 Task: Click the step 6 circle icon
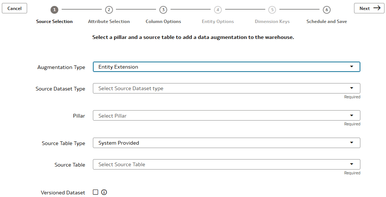327,10
